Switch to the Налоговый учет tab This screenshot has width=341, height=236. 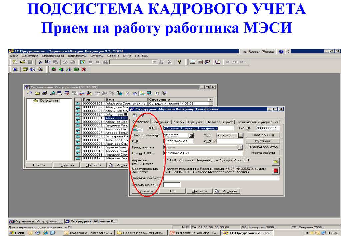[x=219, y=122]
